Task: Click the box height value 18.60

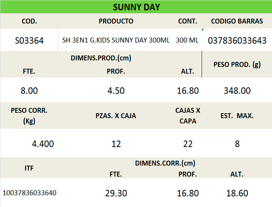Action: tap(237, 193)
